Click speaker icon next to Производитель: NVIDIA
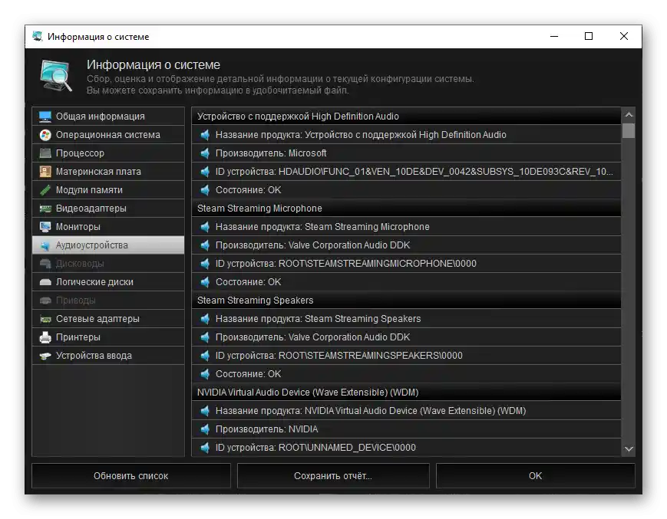667x519 pixels. tap(205, 429)
